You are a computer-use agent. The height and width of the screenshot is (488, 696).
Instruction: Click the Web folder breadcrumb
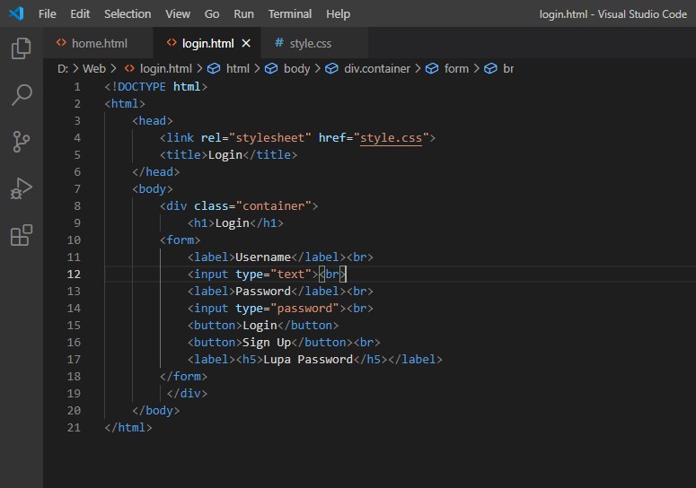click(94, 69)
